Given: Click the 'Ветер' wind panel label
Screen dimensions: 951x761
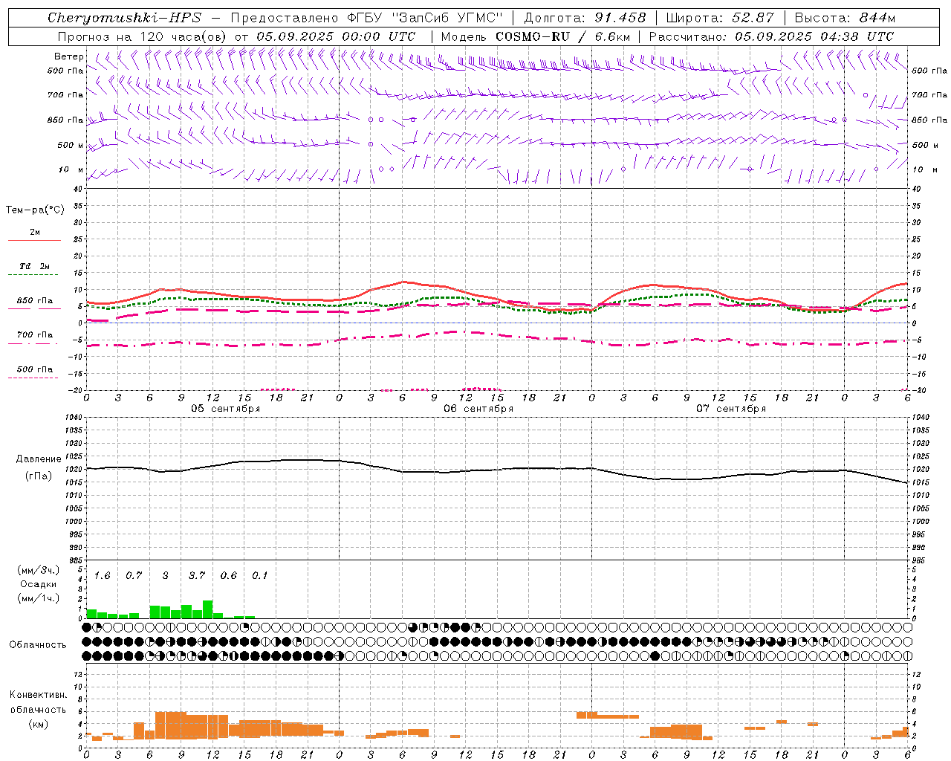Looking at the screenshot, I should click(x=69, y=56).
